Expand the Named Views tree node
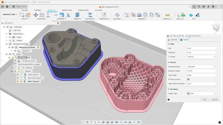The height and width of the screenshot is (125, 223). (7, 34)
